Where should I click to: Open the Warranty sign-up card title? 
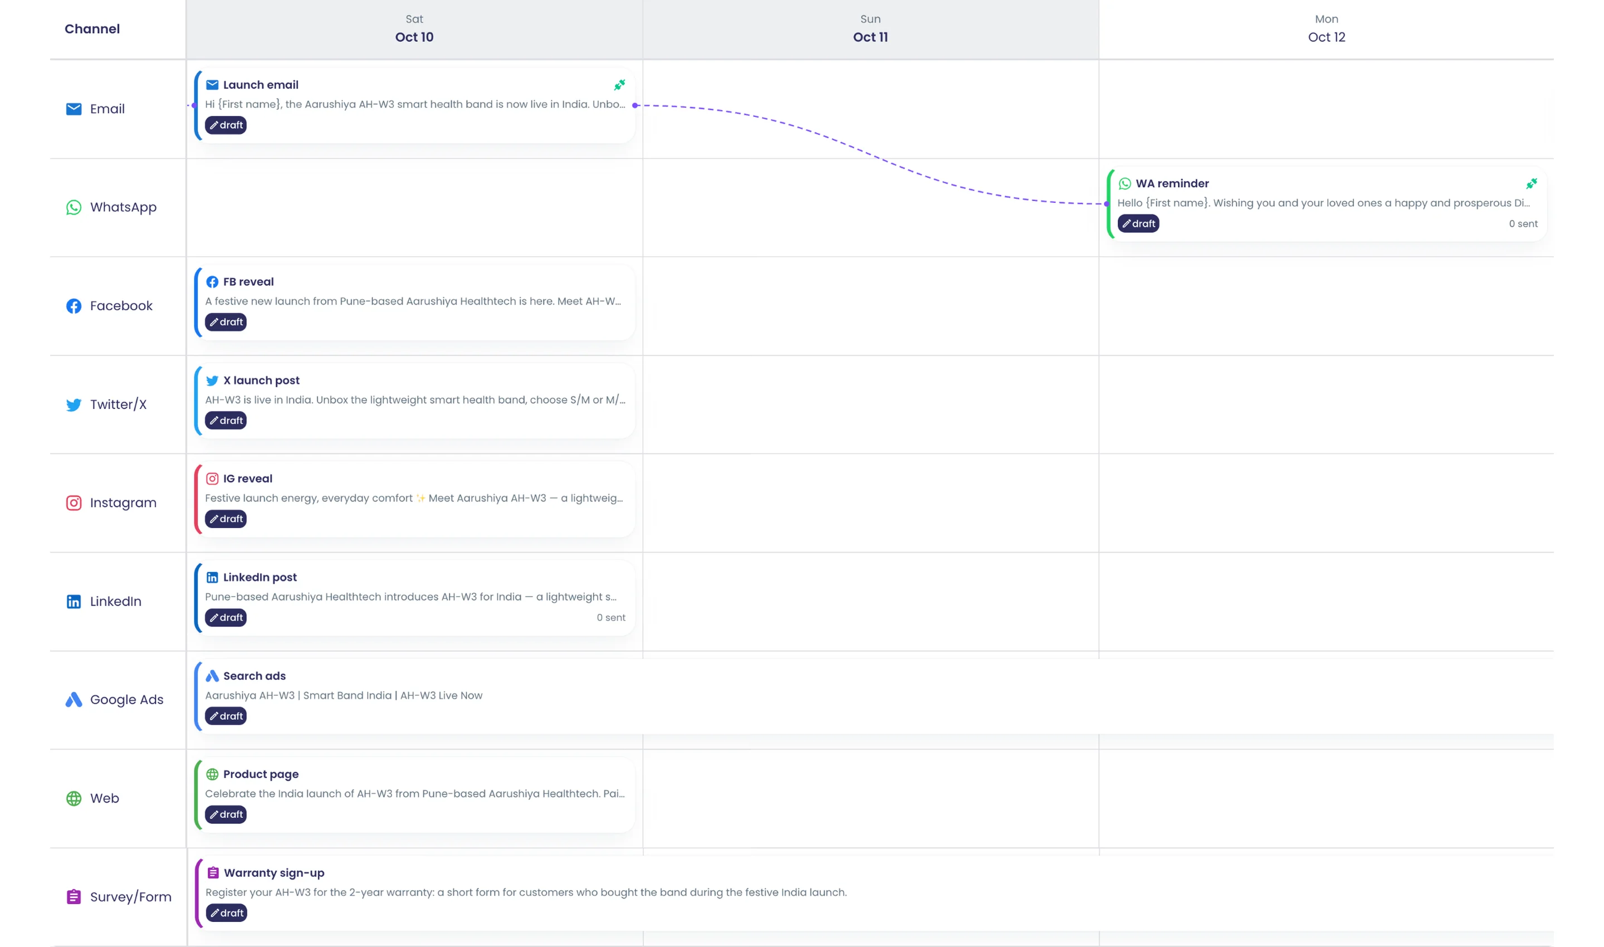coord(273,873)
